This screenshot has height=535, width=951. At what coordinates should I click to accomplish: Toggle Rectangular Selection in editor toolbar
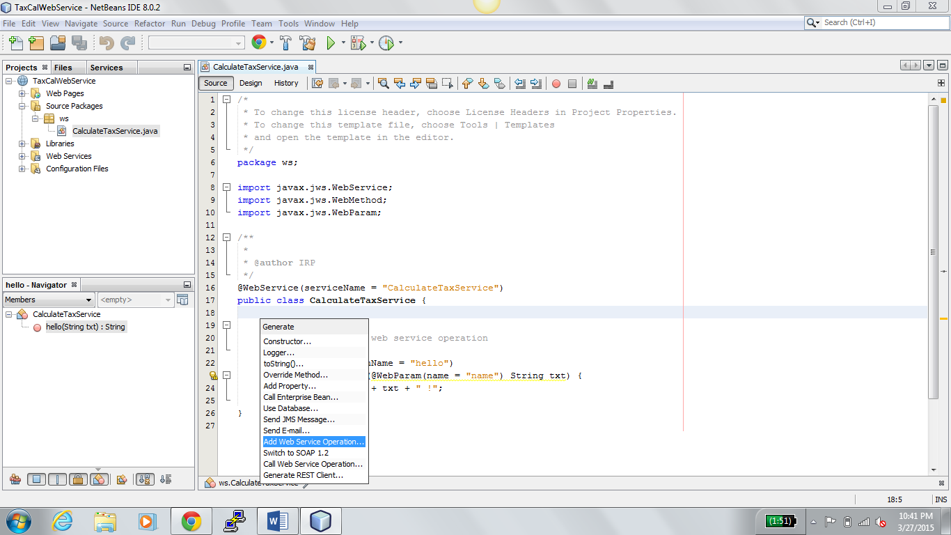(x=448, y=83)
